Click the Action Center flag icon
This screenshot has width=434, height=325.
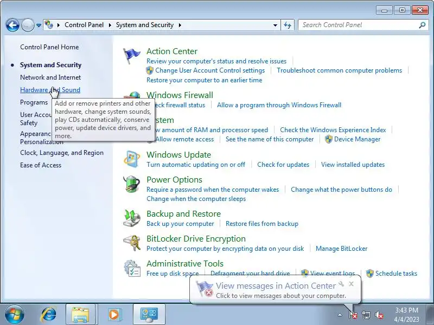point(131,56)
